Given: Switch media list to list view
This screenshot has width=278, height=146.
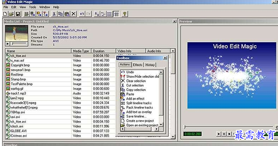Looking at the screenshot, I should point(110,14).
